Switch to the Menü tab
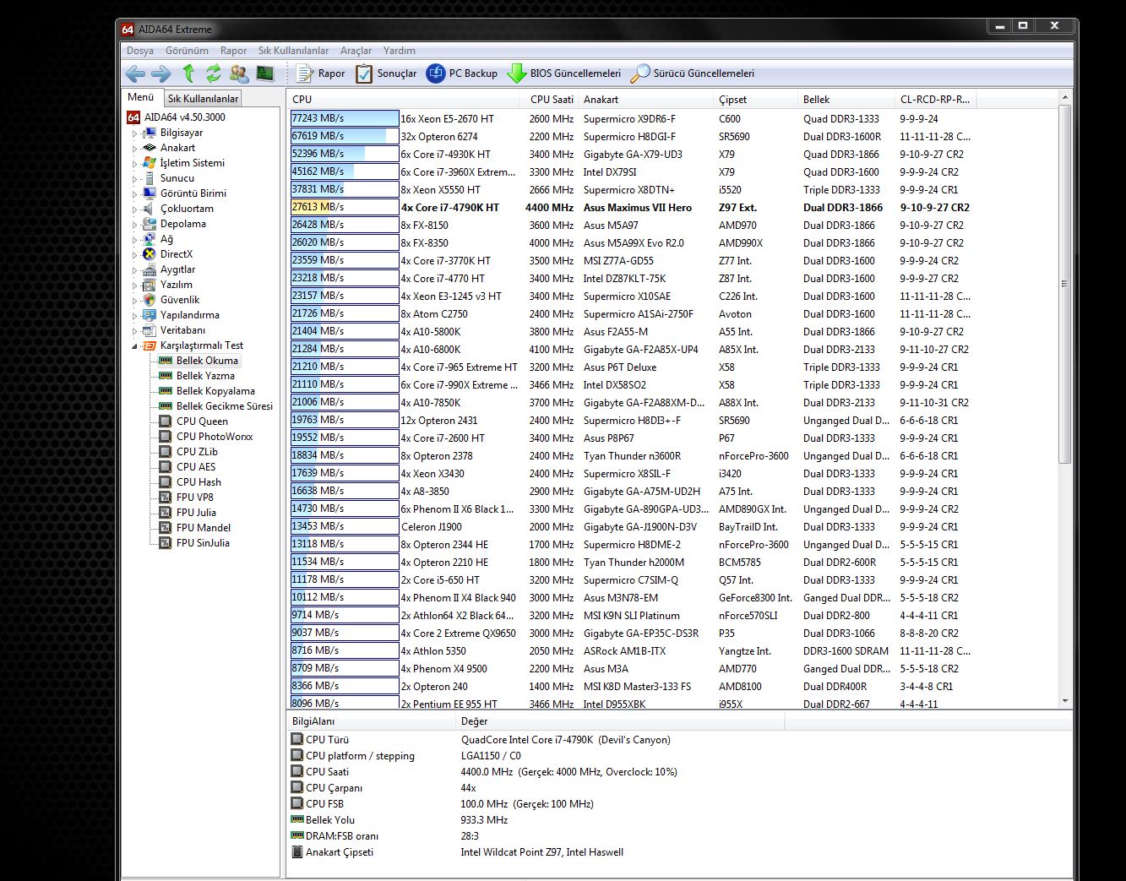Viewport: 1126px width, 881px height. tap(140, 97)
